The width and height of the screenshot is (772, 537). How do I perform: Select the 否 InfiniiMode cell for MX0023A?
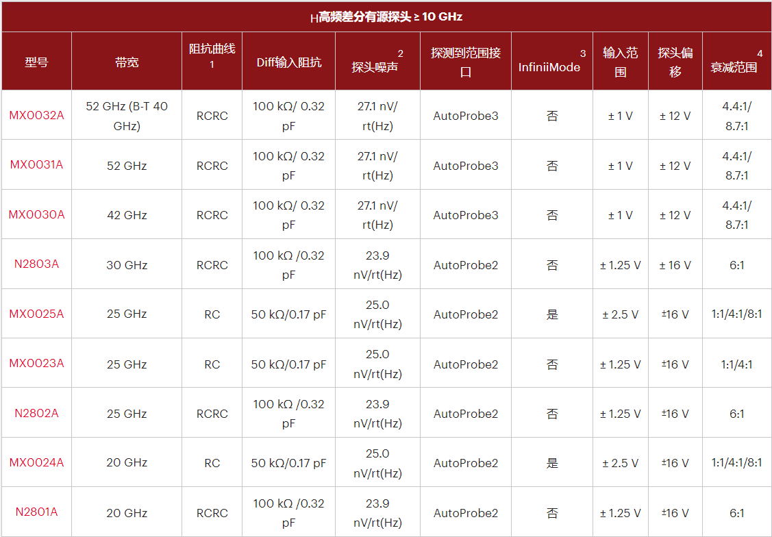coord(552,364)
